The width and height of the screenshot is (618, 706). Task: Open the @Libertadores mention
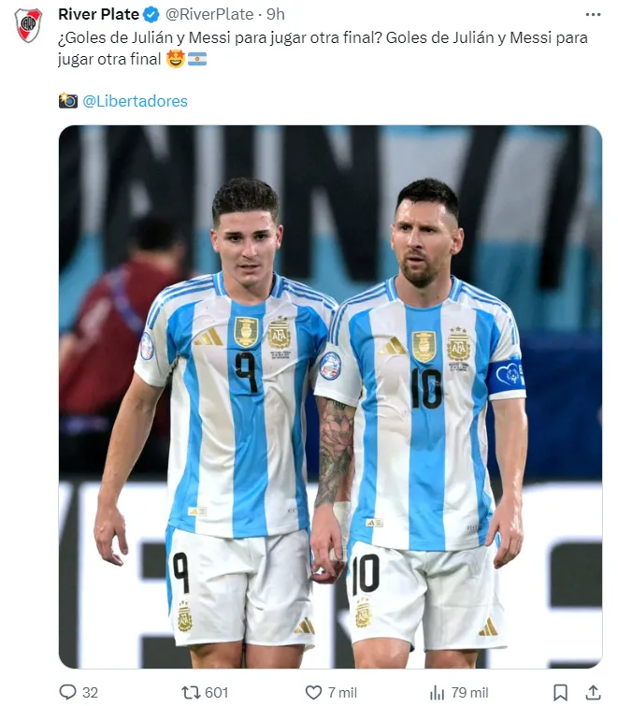coord(135,101)
